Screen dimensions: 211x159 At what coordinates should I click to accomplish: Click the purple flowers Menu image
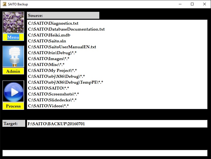click(x=13, y=23)
